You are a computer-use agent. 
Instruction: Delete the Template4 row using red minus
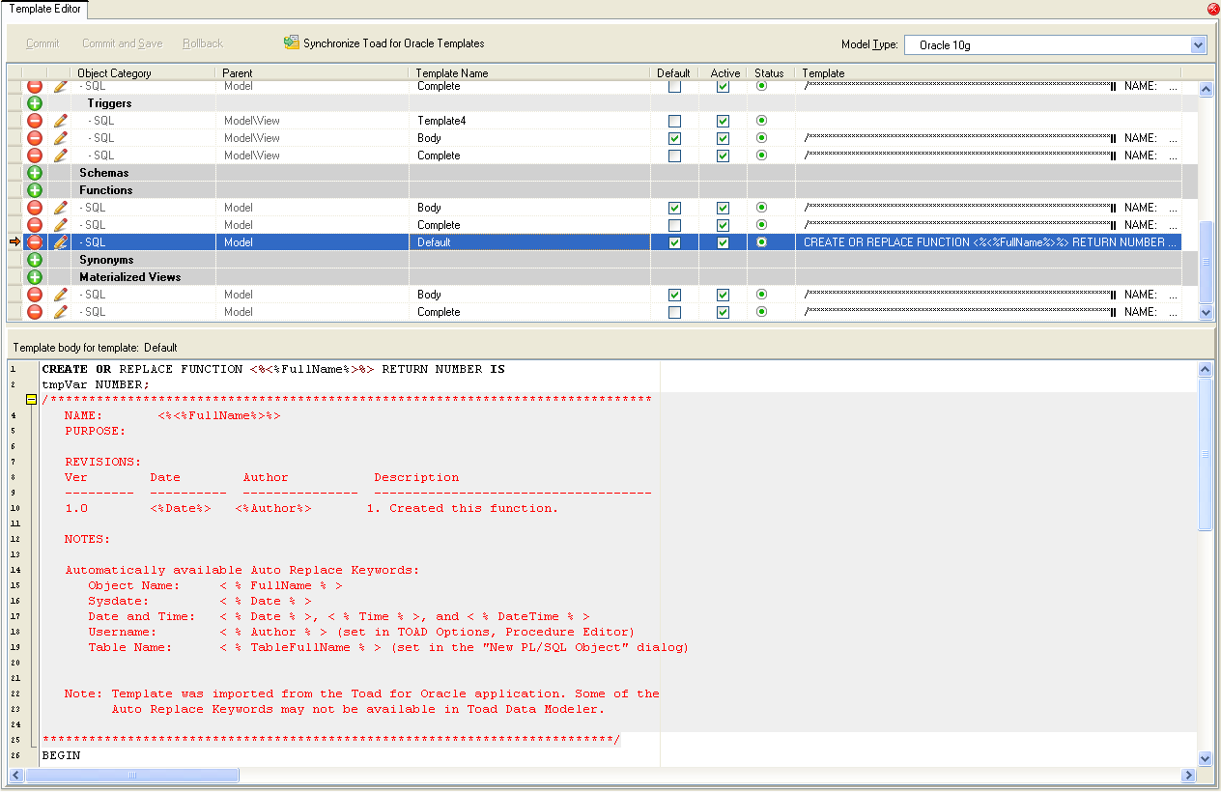(x=35, y=121)
